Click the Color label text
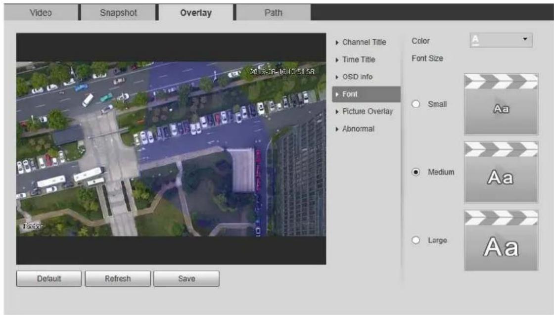Viewport: 554px width, 315px height. coord(420,41)
